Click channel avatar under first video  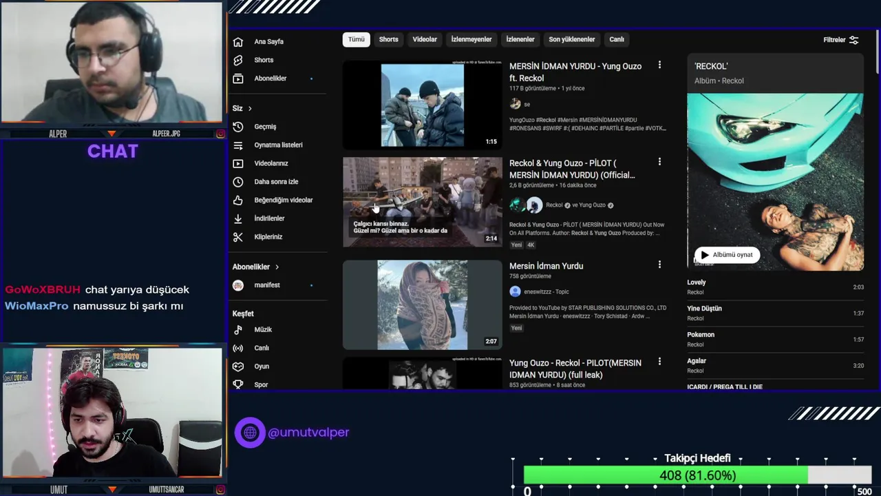(515, 104)
